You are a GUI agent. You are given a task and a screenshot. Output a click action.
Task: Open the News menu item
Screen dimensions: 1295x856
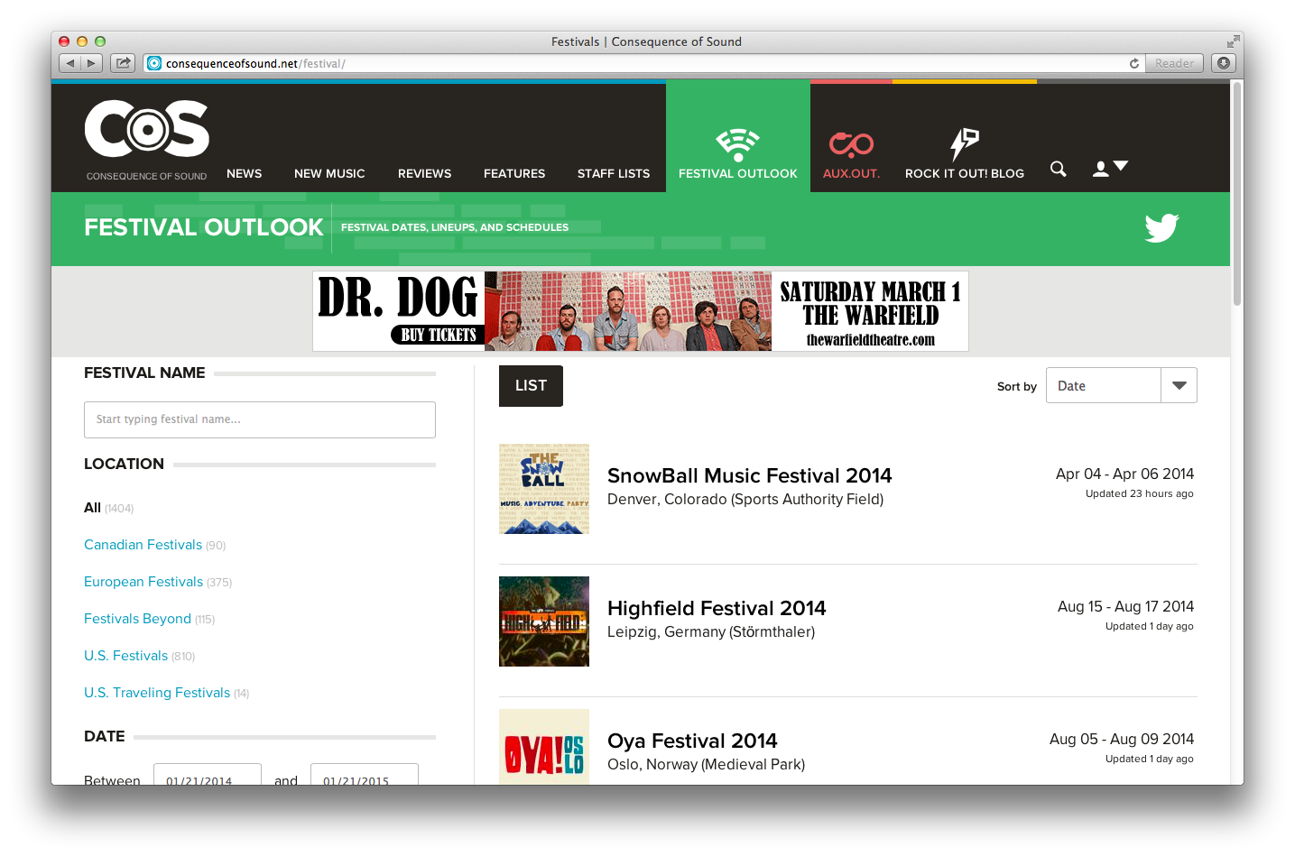244,173
